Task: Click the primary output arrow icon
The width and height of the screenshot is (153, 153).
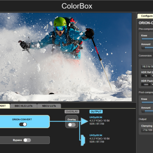Action: pyautogui.click(x=84, y=121)
